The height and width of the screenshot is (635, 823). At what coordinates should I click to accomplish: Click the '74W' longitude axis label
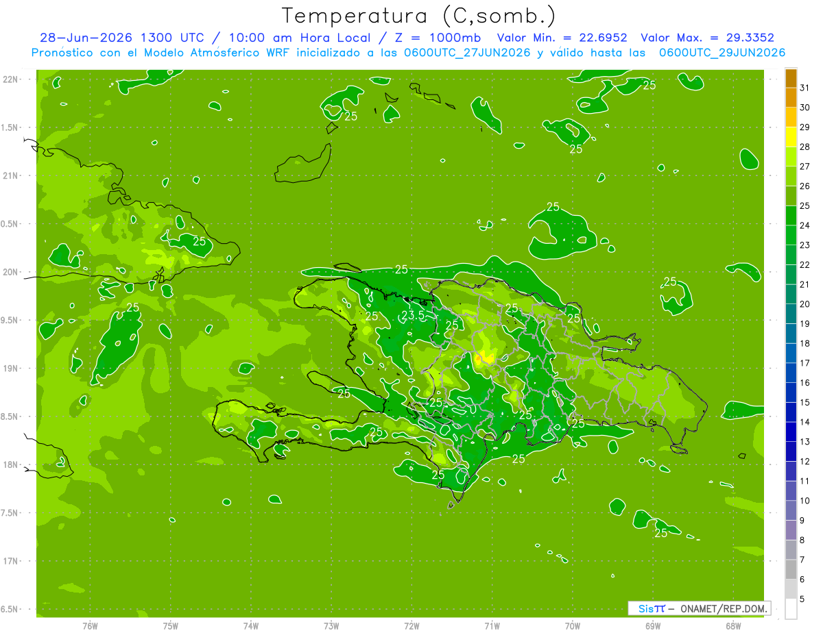(251, 625)
